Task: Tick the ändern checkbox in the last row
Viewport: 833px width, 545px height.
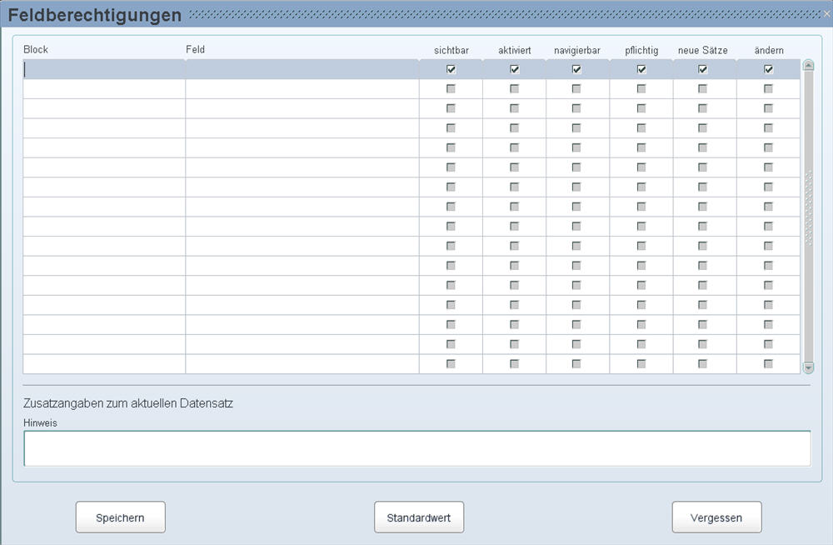Action: pos(768,364)
